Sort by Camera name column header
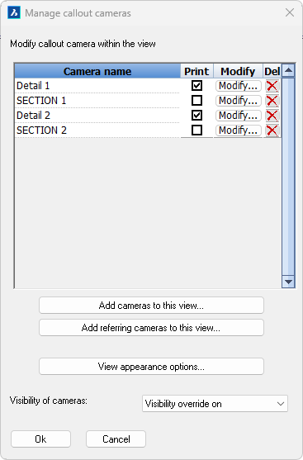 [x=97, y=71]
